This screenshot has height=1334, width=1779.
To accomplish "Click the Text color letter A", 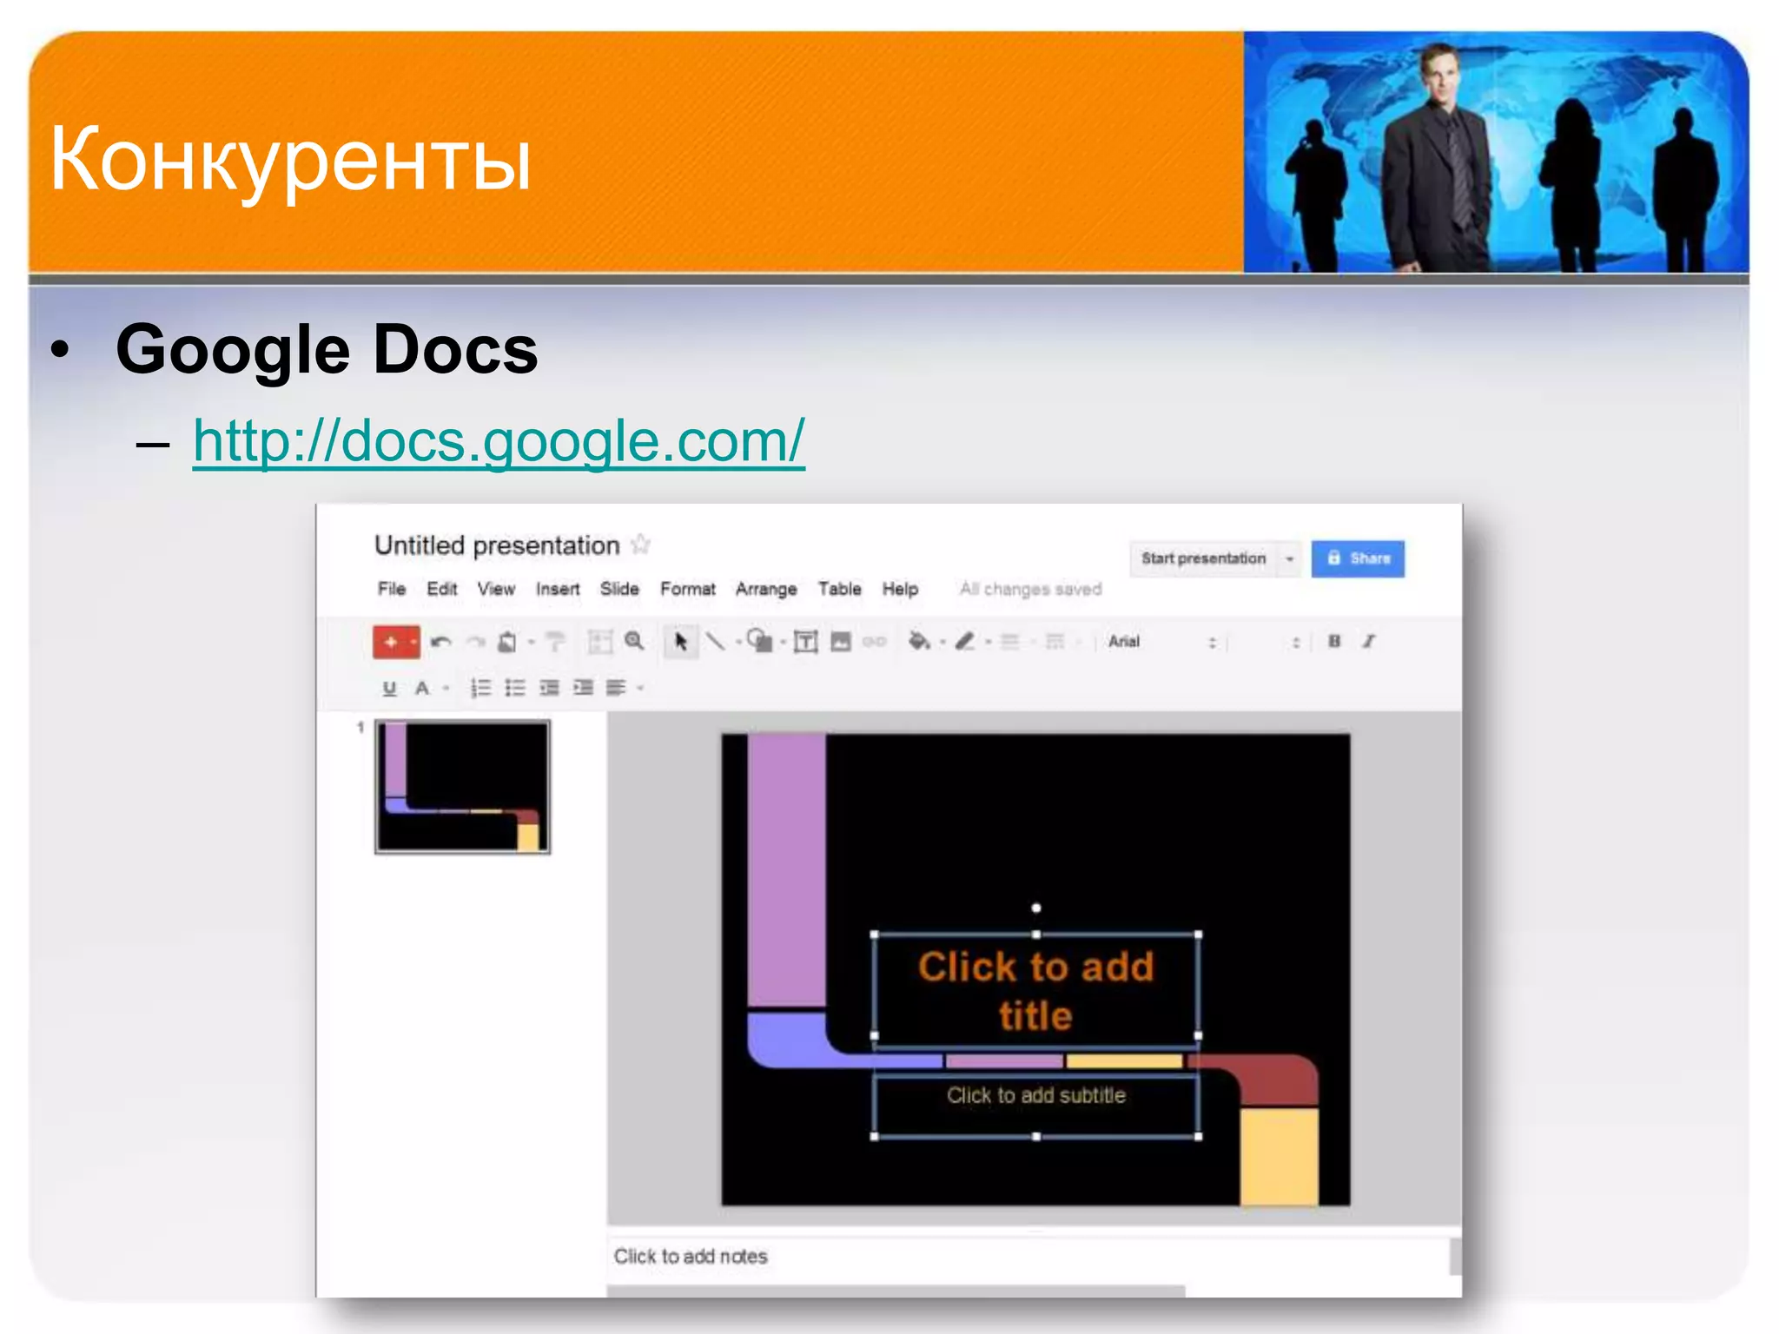I will pos(422,689).
